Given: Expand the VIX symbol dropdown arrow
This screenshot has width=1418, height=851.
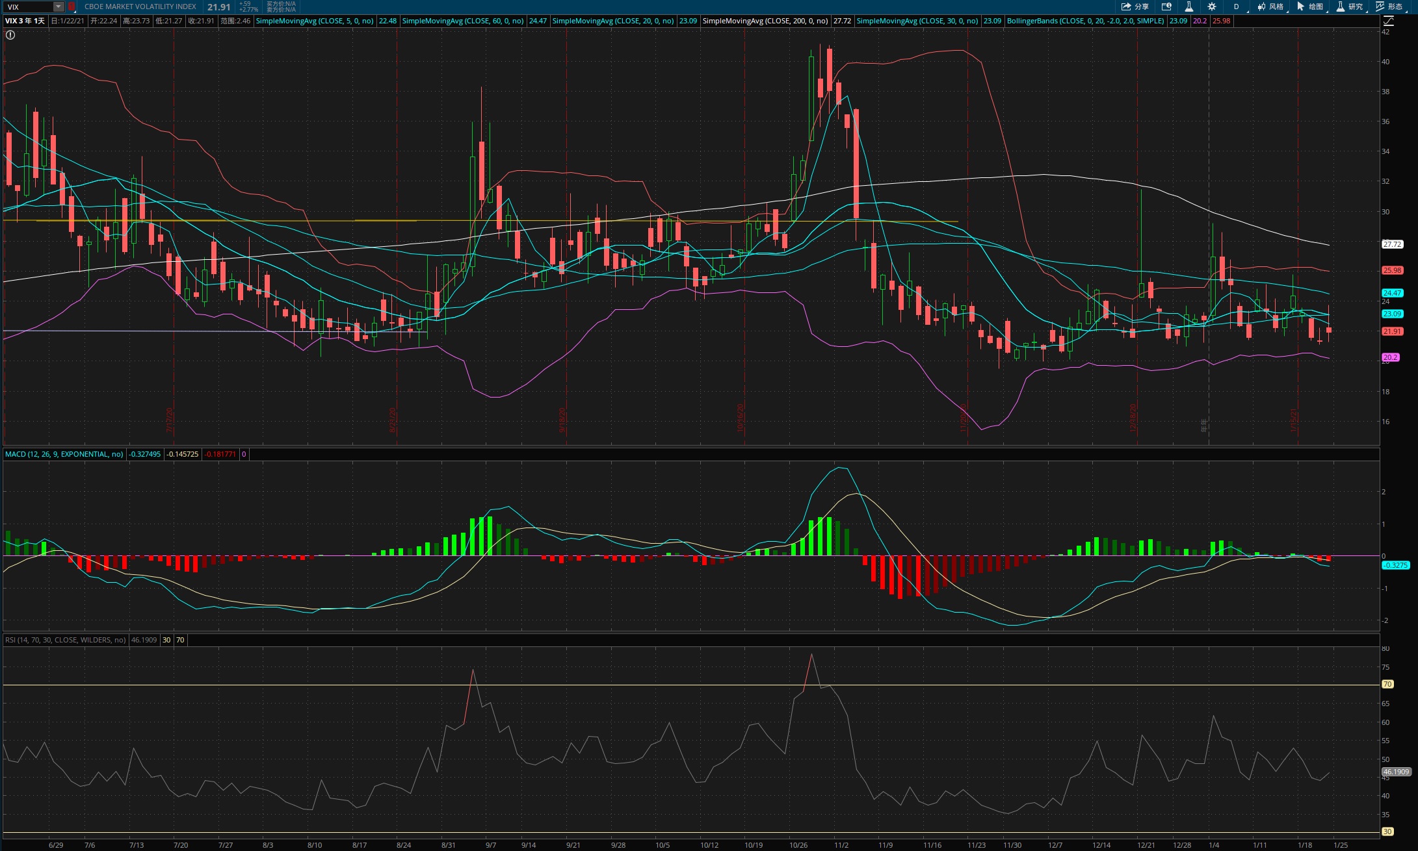Looking at the screenshot, I should point(59,6).
